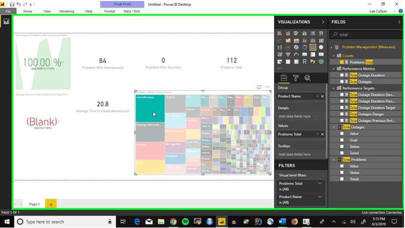Select the Clustered column chart visualization
The image size is (405, 228).
click(305, 33)
